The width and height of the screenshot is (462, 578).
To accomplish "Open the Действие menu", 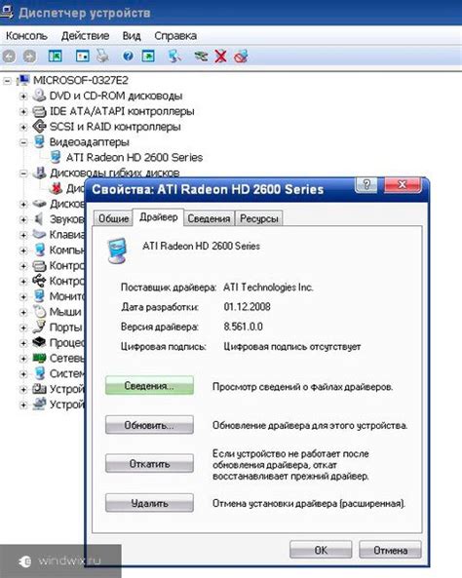I will click(x=85, y=36).
